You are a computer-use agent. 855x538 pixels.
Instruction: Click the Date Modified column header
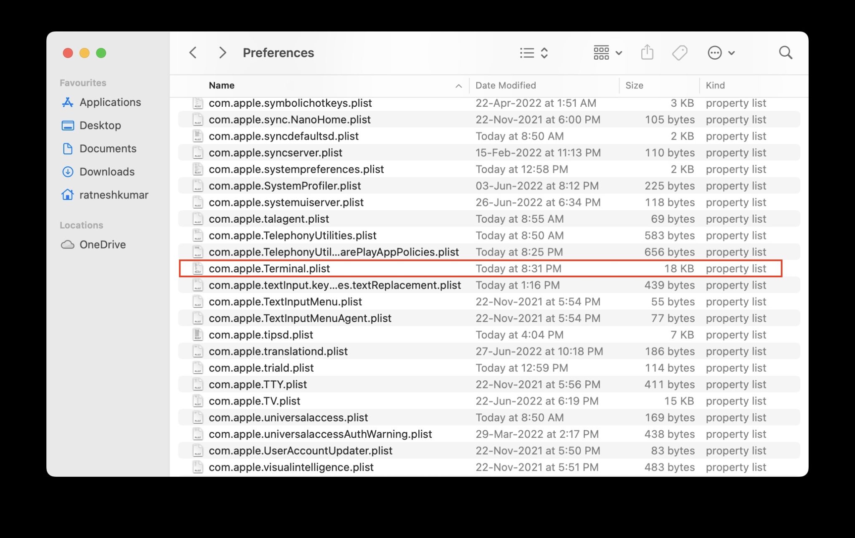pos(506,84)
